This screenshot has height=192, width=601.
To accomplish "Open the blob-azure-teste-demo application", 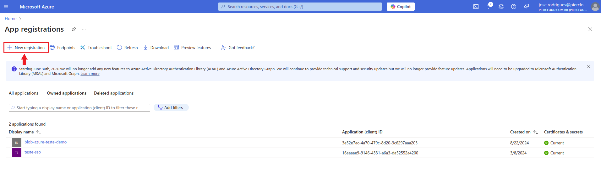I will click(x=46, y=142).
